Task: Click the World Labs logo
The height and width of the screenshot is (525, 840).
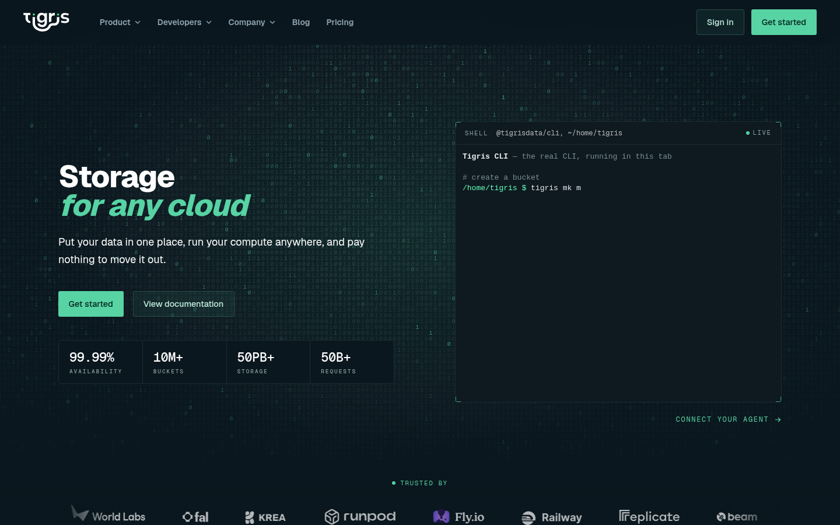Action: tap(108, 514)
